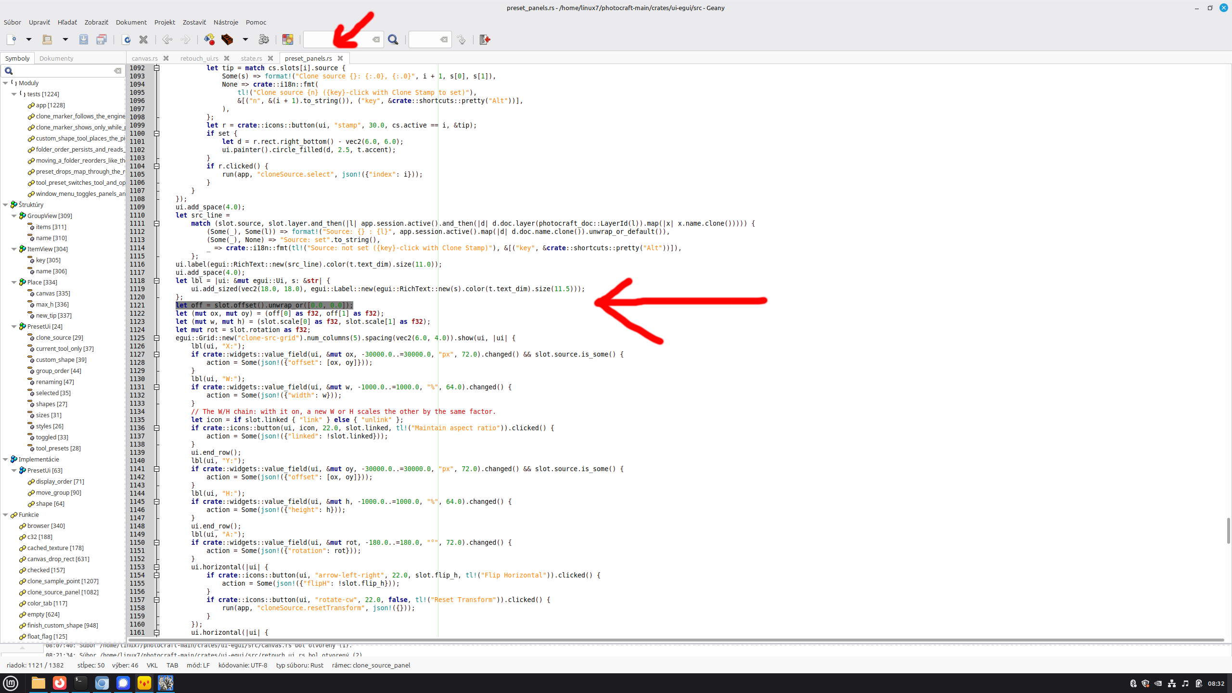
Task: Run or execute via gears icon
Action: point(264,39)
